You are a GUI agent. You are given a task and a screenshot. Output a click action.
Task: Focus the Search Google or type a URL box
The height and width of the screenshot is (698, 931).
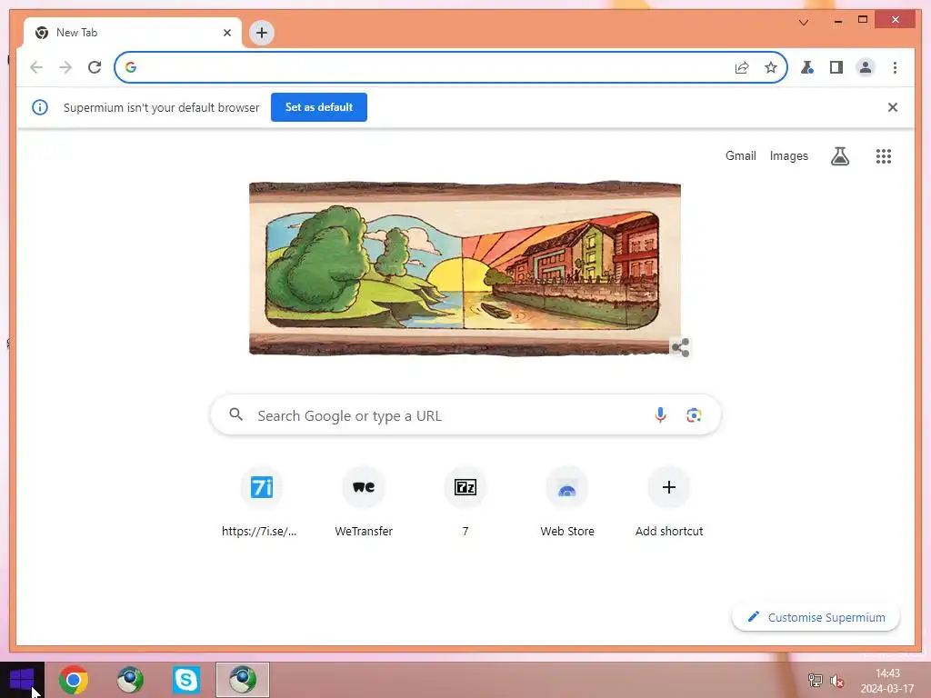tap(466, 414)
